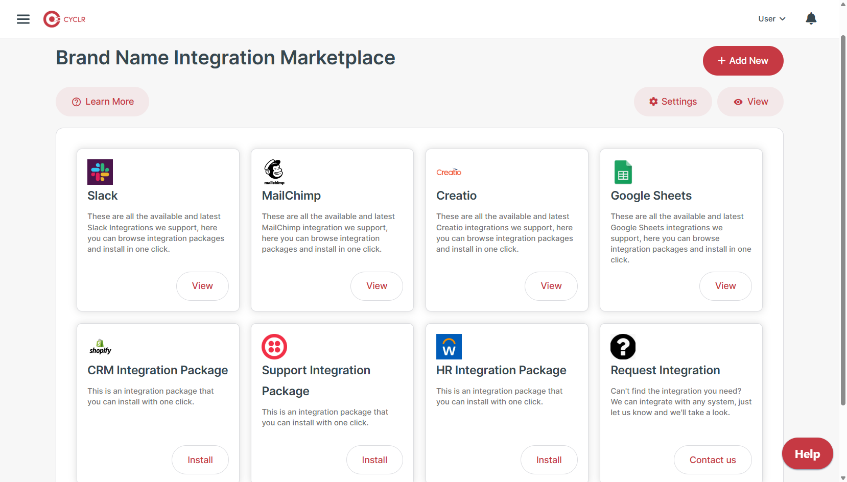Image resolution: width=847 pixels, height=482 pixels.
Task: Open the hamburger navigation menu
Action: 23,19
